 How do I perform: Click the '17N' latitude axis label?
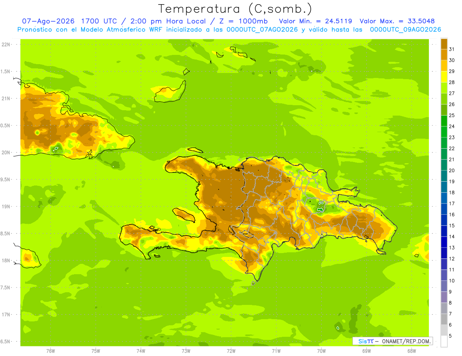(x=7, y=315)
